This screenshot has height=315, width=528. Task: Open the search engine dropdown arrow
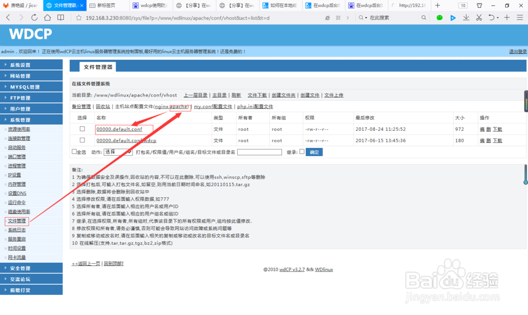(366, 18)
